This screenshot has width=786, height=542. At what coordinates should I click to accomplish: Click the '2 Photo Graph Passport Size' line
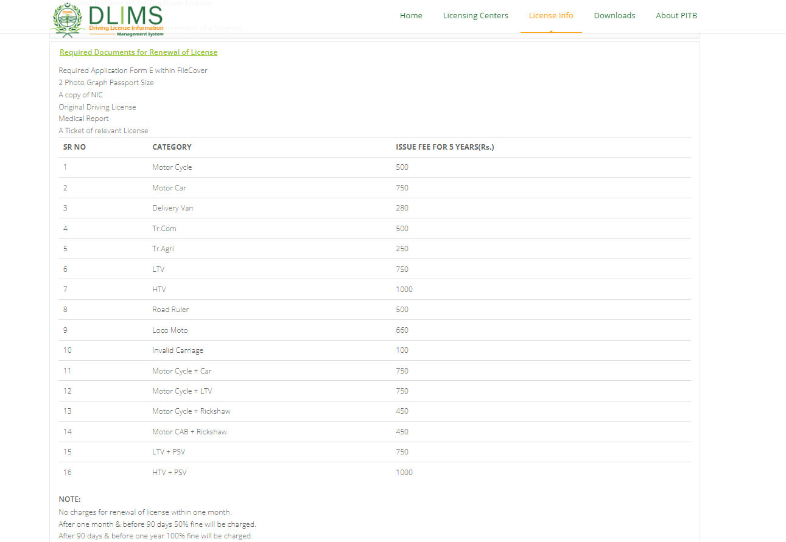(x=106, y=83)
